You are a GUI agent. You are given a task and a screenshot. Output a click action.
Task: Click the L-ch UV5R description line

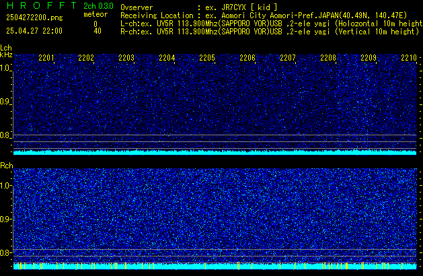272,24
